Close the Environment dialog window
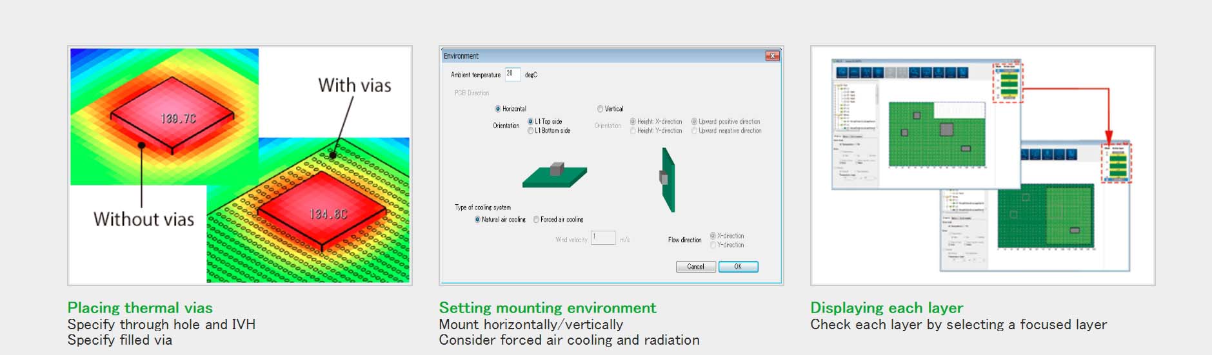Image resolution: width=1212 pixels, height=355 pixels. point(772,56)
